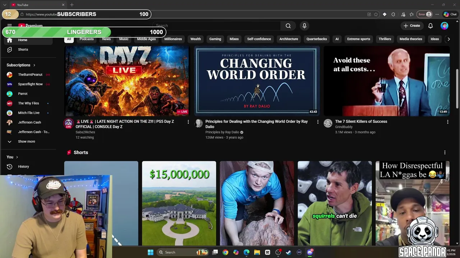The image size is (460, 258).
Task: Open Copilot Chat in the browser
Action: tap(450, 14)
